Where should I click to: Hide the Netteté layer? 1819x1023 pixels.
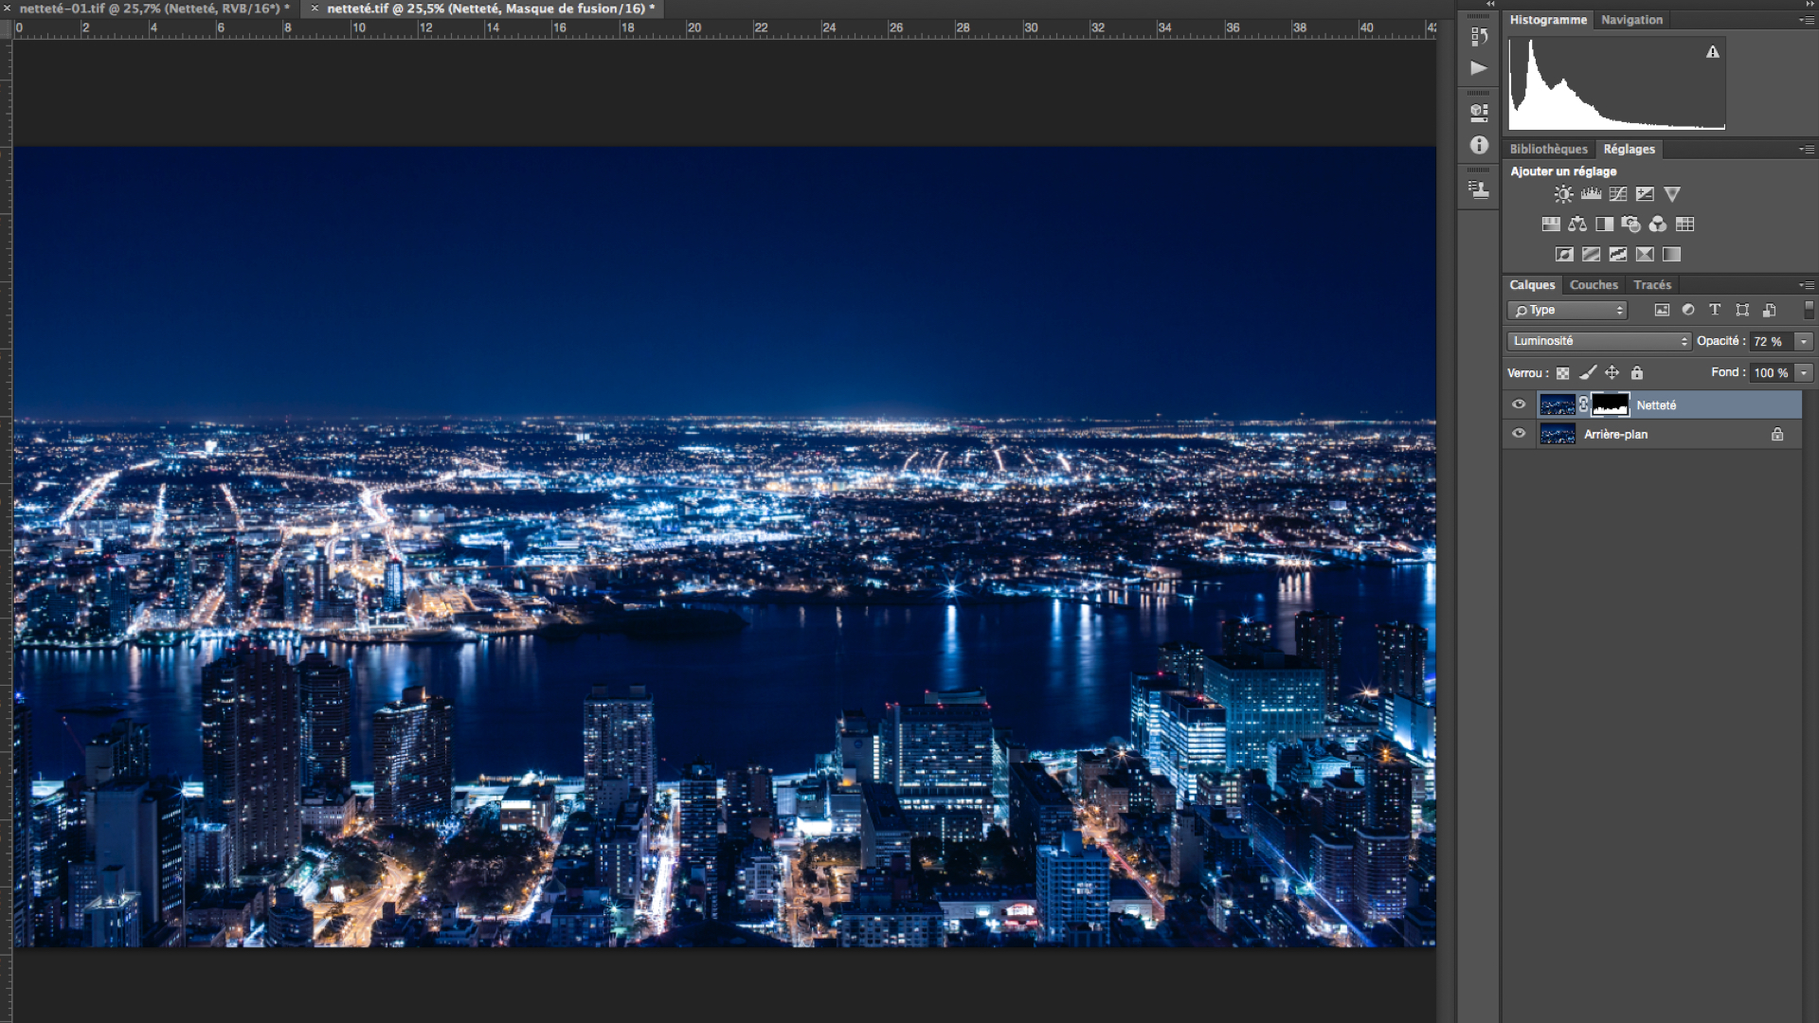[1519, 404]
